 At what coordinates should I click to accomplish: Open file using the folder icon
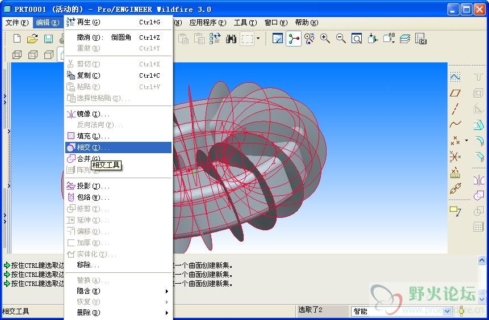click(32, 39)
